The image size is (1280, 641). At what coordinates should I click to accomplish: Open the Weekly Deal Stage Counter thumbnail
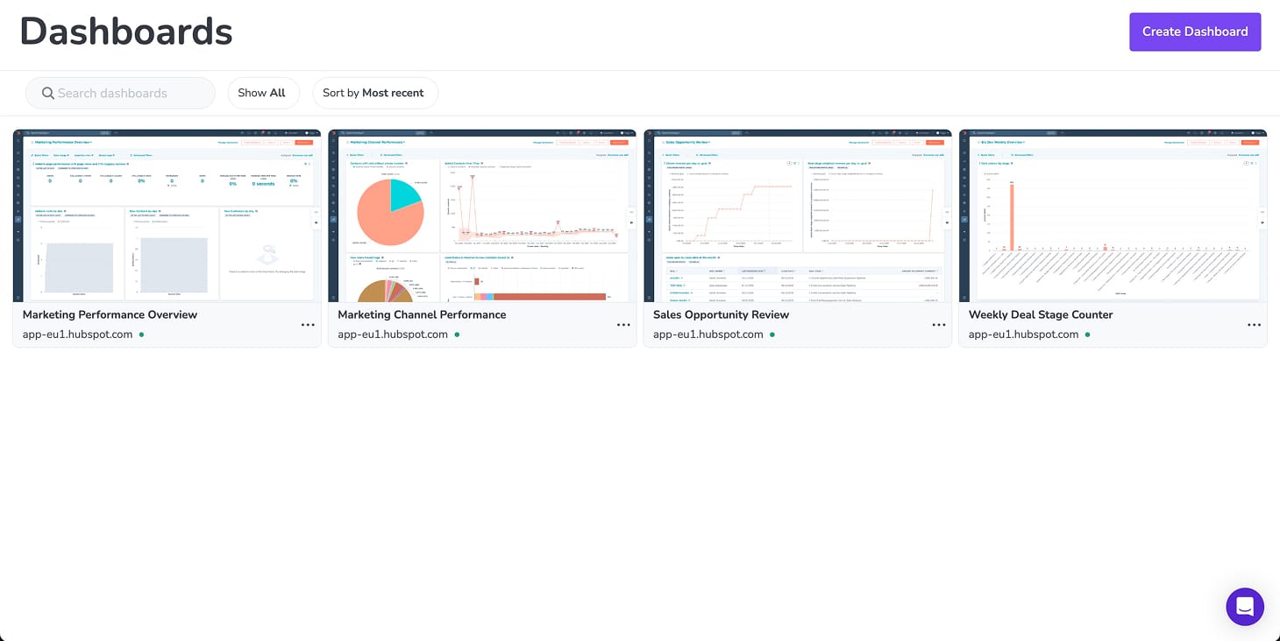(x=1113, y=215)
